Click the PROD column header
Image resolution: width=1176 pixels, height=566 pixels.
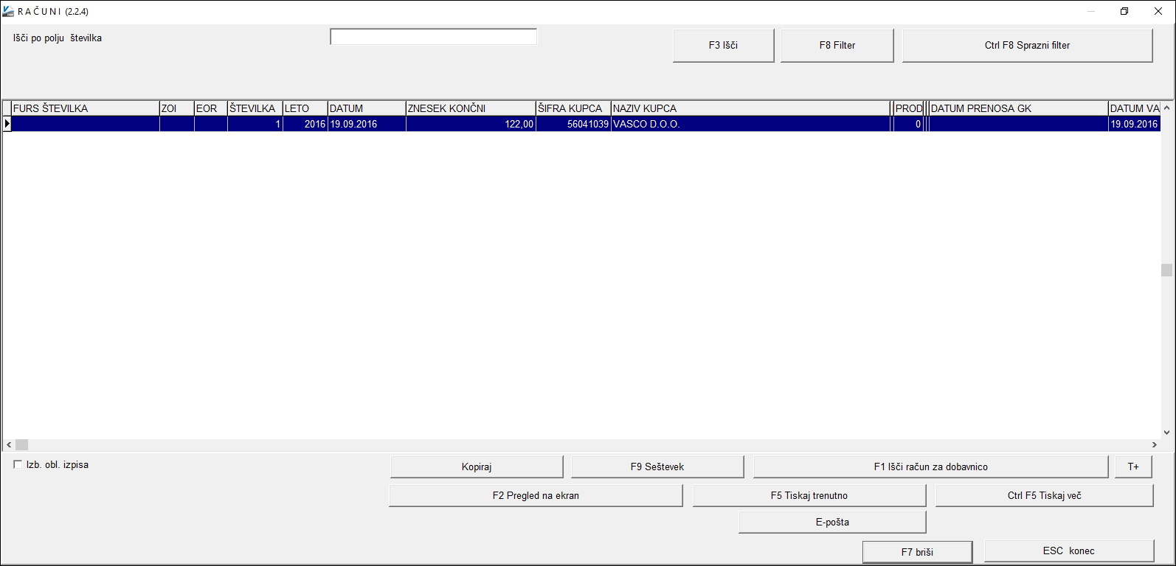[908, 108]
